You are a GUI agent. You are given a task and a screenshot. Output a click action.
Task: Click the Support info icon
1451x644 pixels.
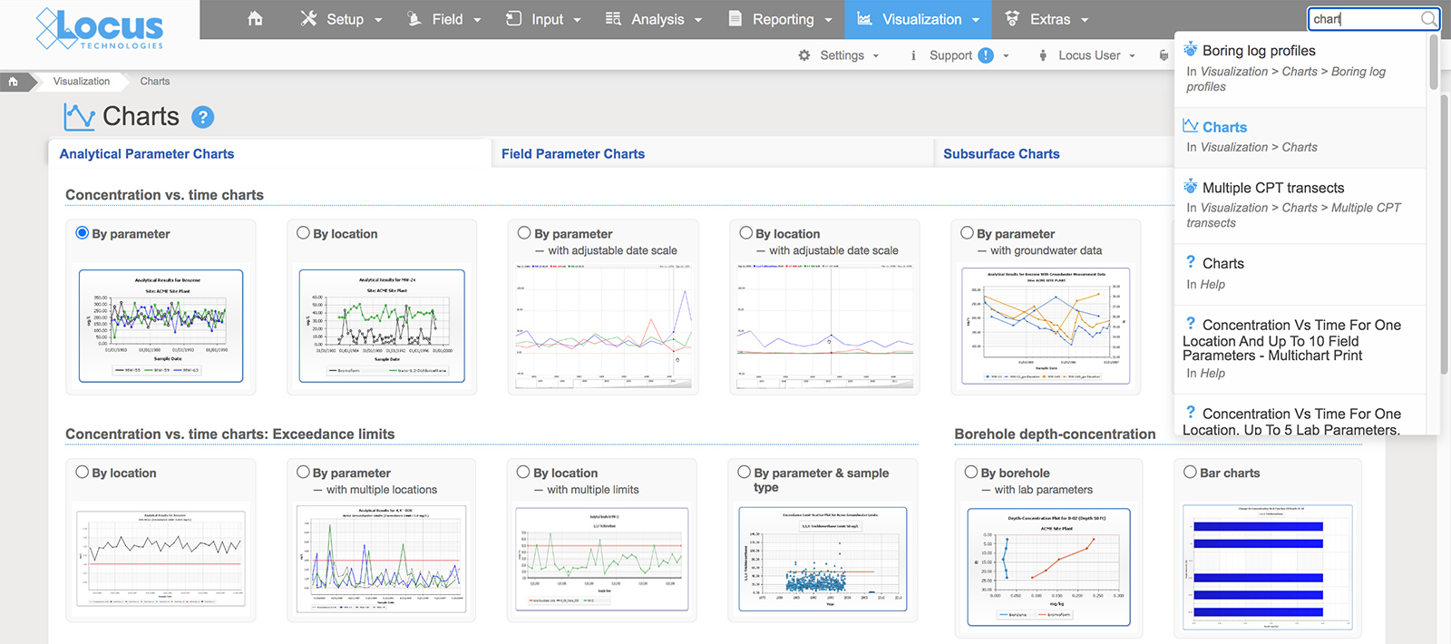913,55
